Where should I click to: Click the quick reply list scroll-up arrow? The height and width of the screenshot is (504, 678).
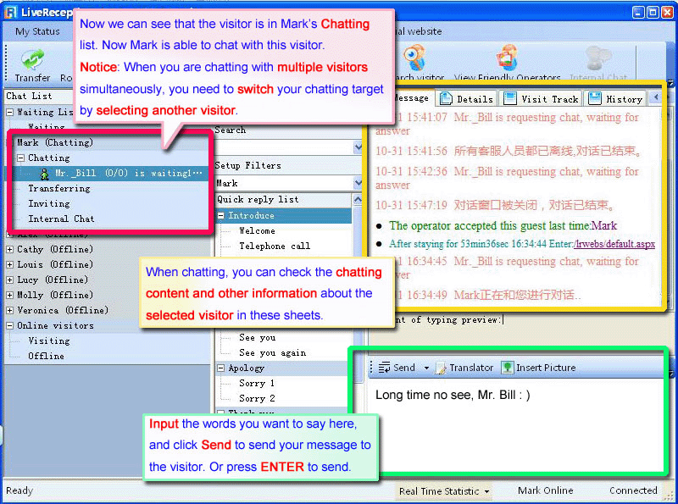tap(358, 199)
